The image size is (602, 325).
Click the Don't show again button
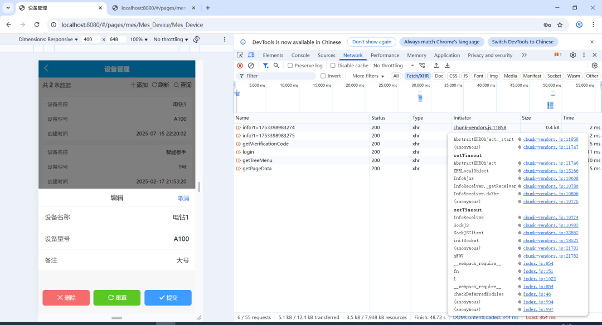[x=371, y=42]
